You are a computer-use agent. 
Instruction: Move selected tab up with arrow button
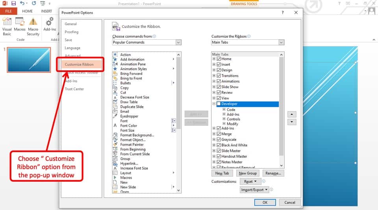click(292, 114)
